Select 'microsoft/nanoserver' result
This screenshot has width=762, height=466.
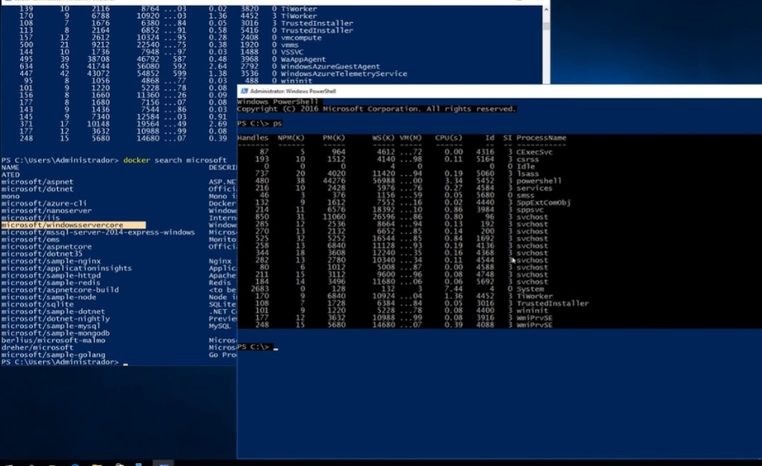(46, 211)
